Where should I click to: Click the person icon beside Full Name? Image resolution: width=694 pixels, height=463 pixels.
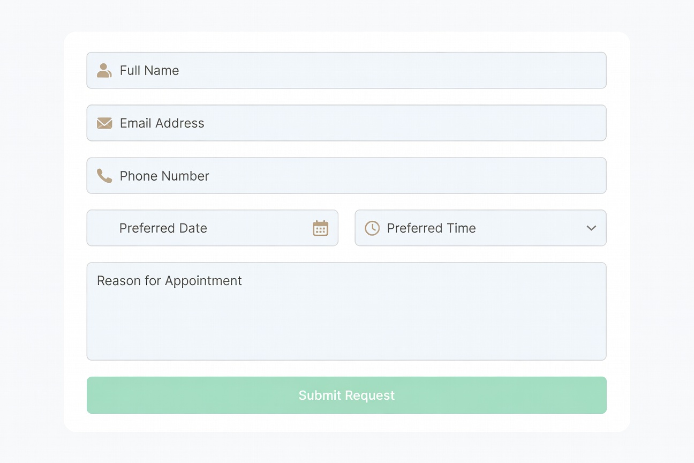pos(104,70)
